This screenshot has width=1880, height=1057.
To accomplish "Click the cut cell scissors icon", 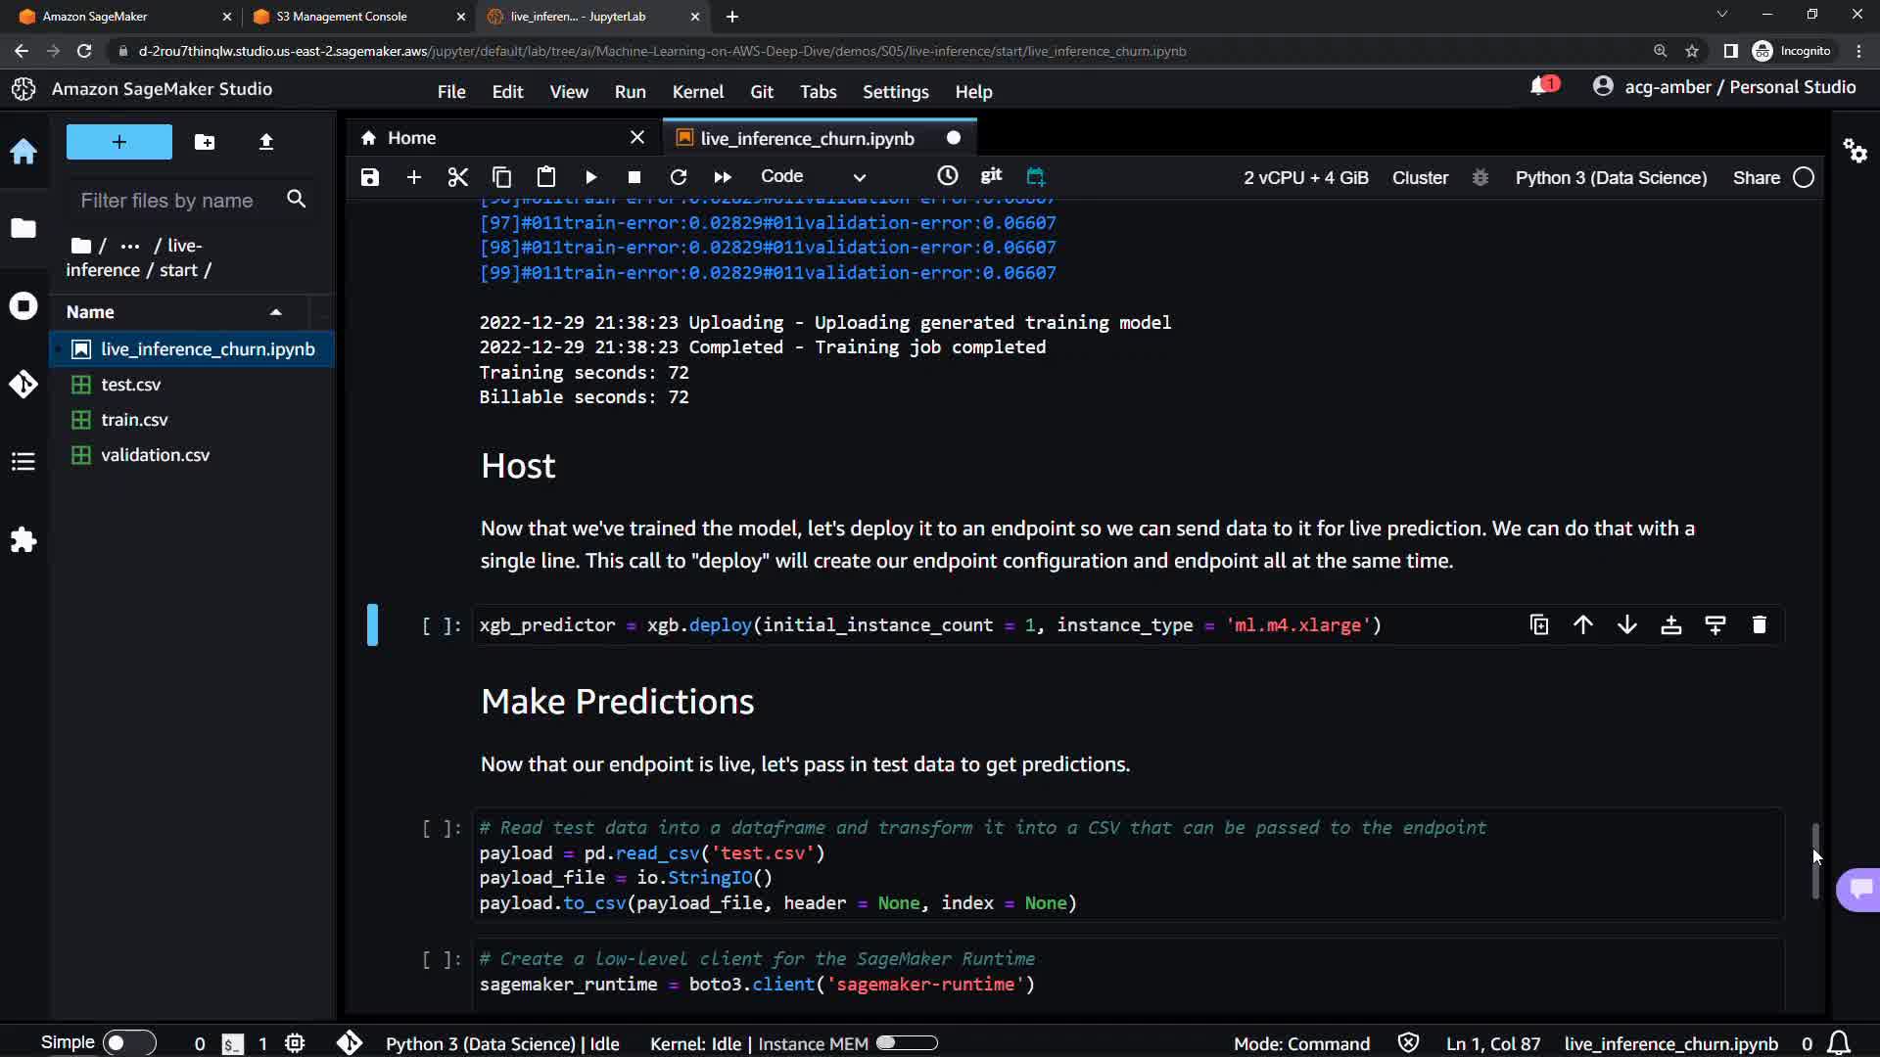I will (x=457, y=177).
